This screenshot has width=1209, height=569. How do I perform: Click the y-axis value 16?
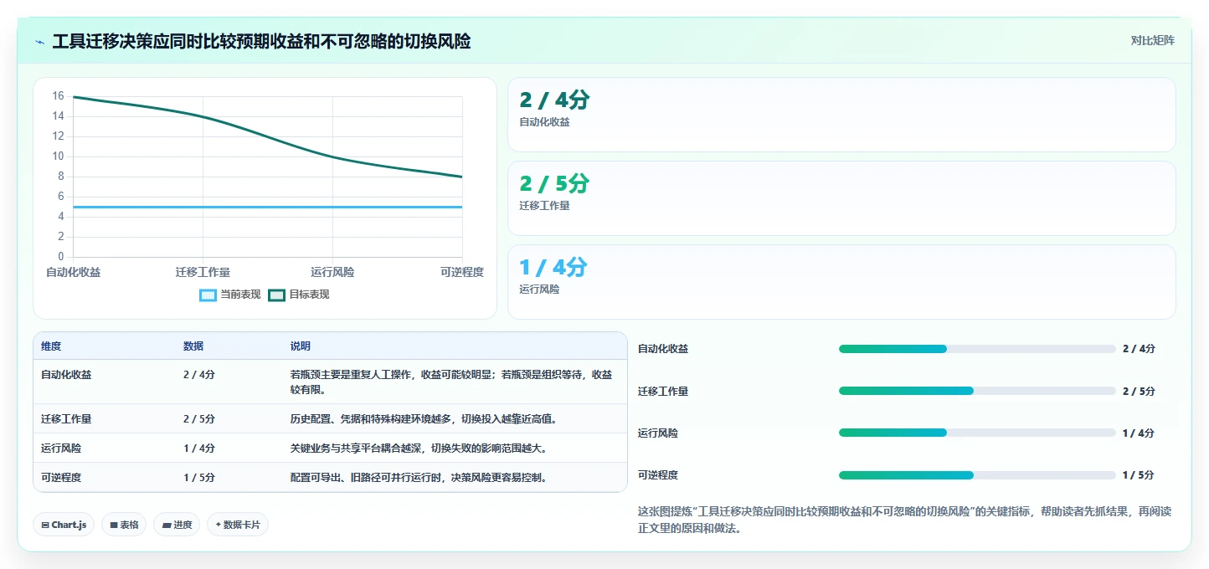[x=58, y=96]
